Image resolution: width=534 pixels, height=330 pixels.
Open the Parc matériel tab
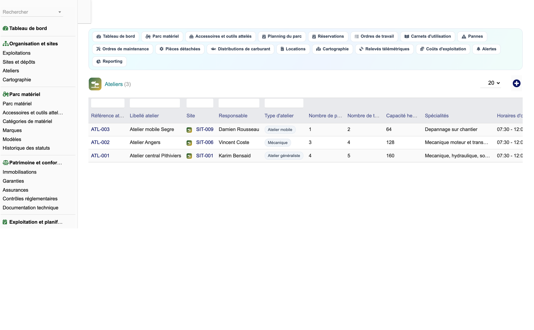(x=162, y=36)
